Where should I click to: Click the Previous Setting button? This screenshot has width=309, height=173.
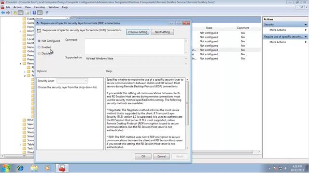[x=138, y=32]
